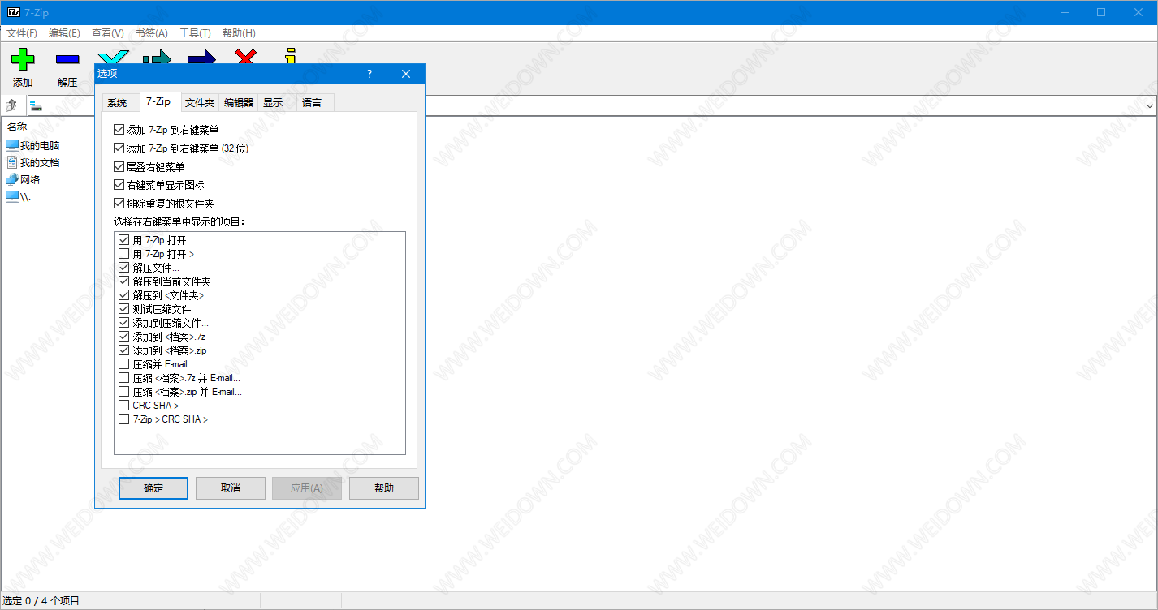Click the 名称 column header
Image resolution: width=1158 pixels, height=610 pixels.
click(17, 127)
